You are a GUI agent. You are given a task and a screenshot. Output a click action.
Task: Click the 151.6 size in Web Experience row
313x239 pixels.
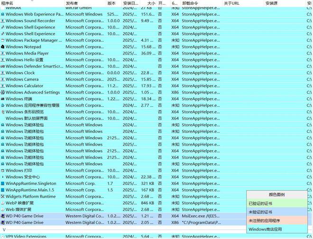click(147, 14)
